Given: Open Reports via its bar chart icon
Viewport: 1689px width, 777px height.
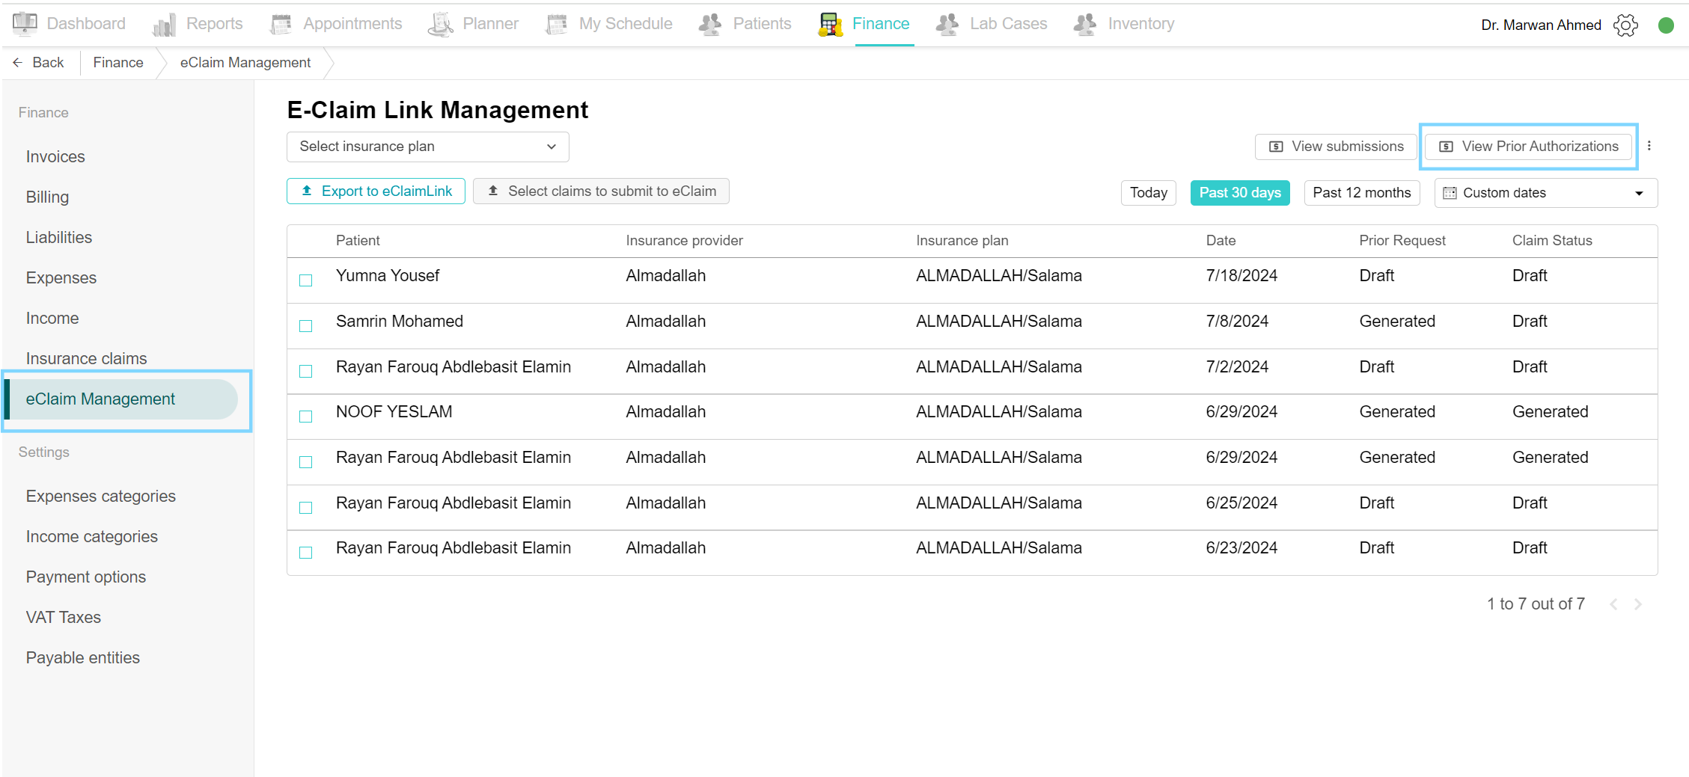Looking at the screenshot, I should click(164, 25).
